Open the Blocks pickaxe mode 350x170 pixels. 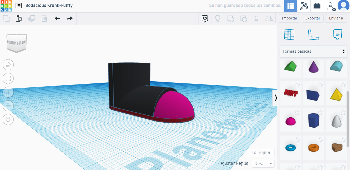(x=304, y=6)
